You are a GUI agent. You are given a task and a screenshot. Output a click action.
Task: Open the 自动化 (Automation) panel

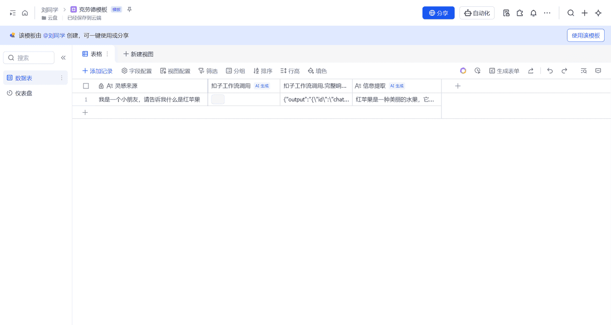tap(477, 13)
